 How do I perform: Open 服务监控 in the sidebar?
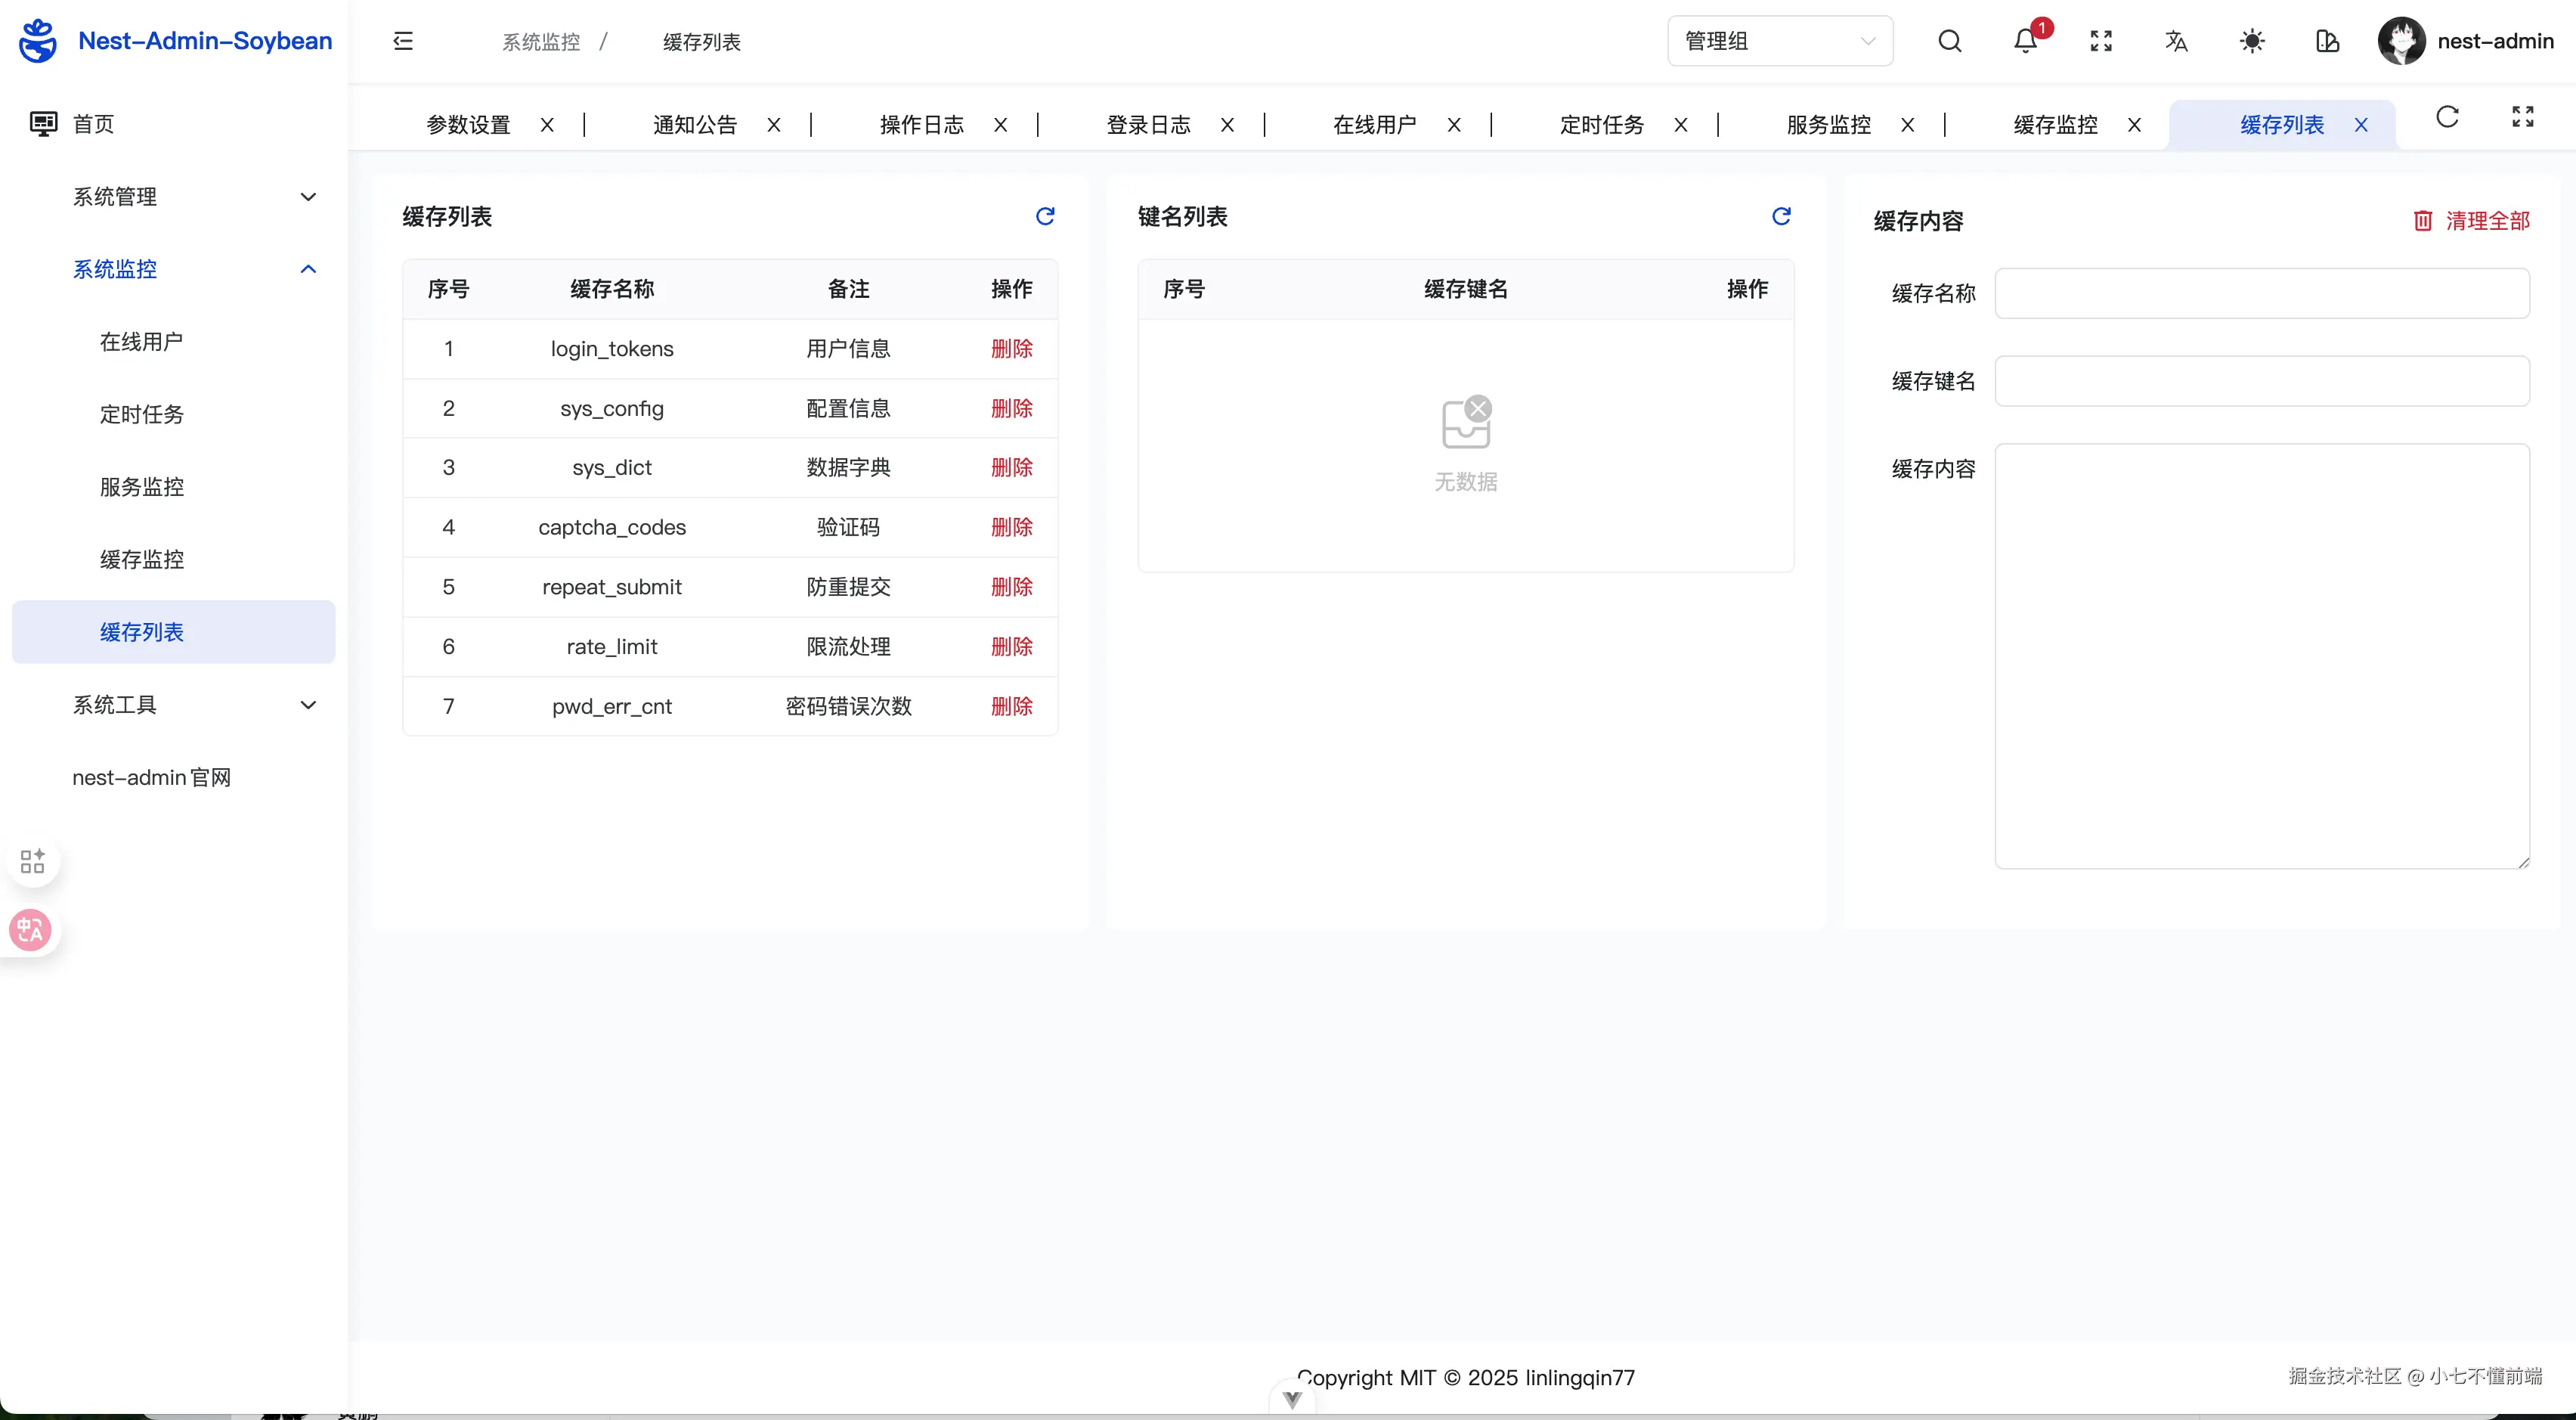point(142,487)
